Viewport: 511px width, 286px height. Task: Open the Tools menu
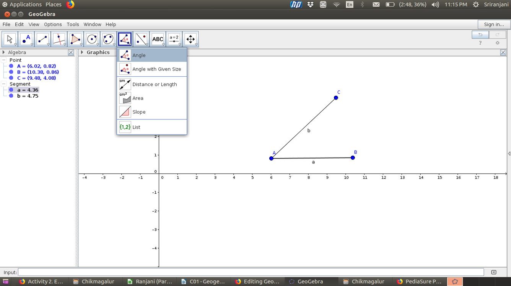(73, 24)
